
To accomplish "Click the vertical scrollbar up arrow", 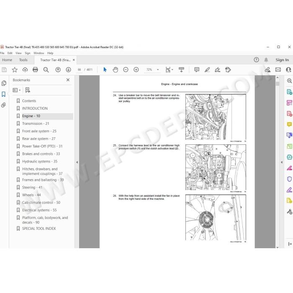I will (x=278, y=77).
